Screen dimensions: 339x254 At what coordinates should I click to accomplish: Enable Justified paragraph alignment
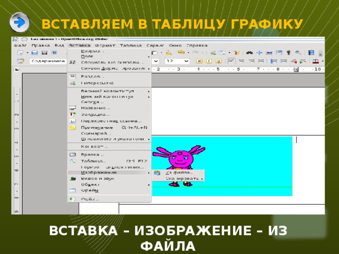261,61
